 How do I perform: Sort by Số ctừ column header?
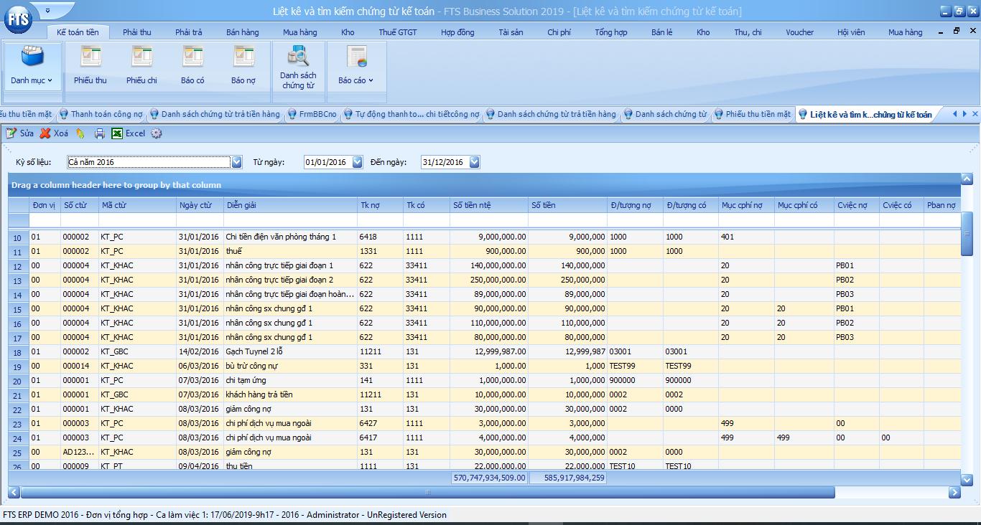[79, 205]
